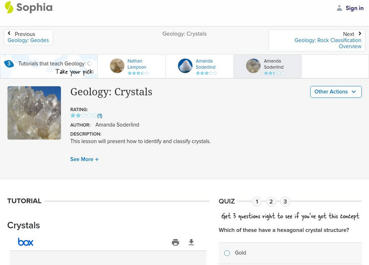
Task: Open the Geology: Geodes previous lesson link
Action: click(x=28, y=40)
